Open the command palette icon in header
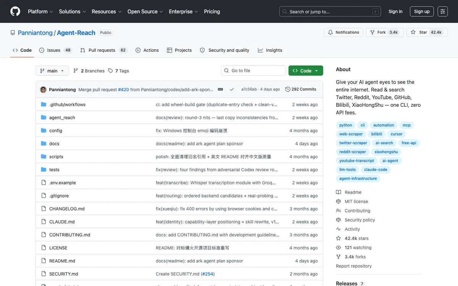 pos(443,11)
